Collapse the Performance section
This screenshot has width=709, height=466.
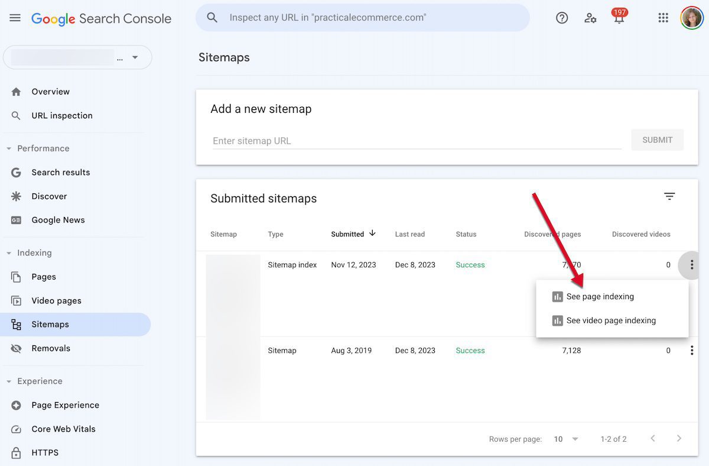coord(9,148)
